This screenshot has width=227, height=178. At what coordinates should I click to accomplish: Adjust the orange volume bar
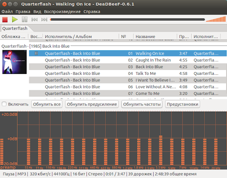[216, 19]
